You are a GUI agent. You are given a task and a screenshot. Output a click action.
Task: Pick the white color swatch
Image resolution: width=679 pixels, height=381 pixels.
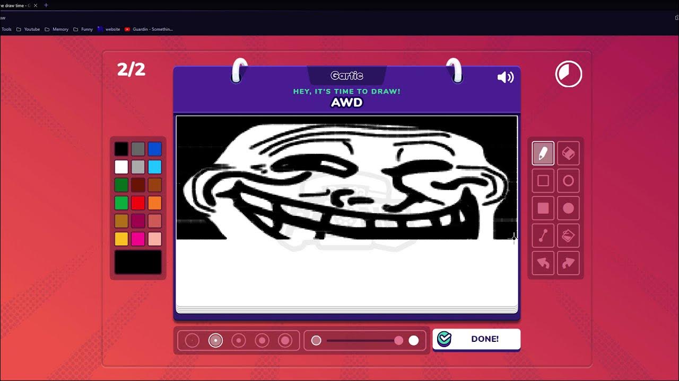(x=121, y=167)
